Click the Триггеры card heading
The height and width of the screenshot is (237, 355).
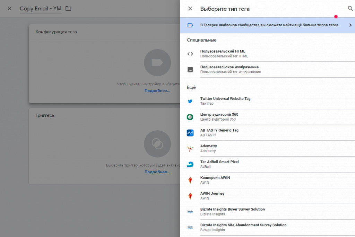(45, 115)
